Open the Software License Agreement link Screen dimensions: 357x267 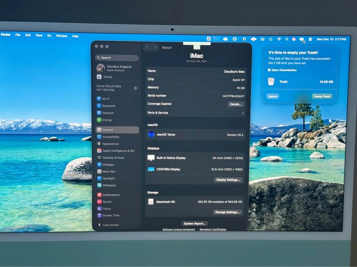coord(179,229)
